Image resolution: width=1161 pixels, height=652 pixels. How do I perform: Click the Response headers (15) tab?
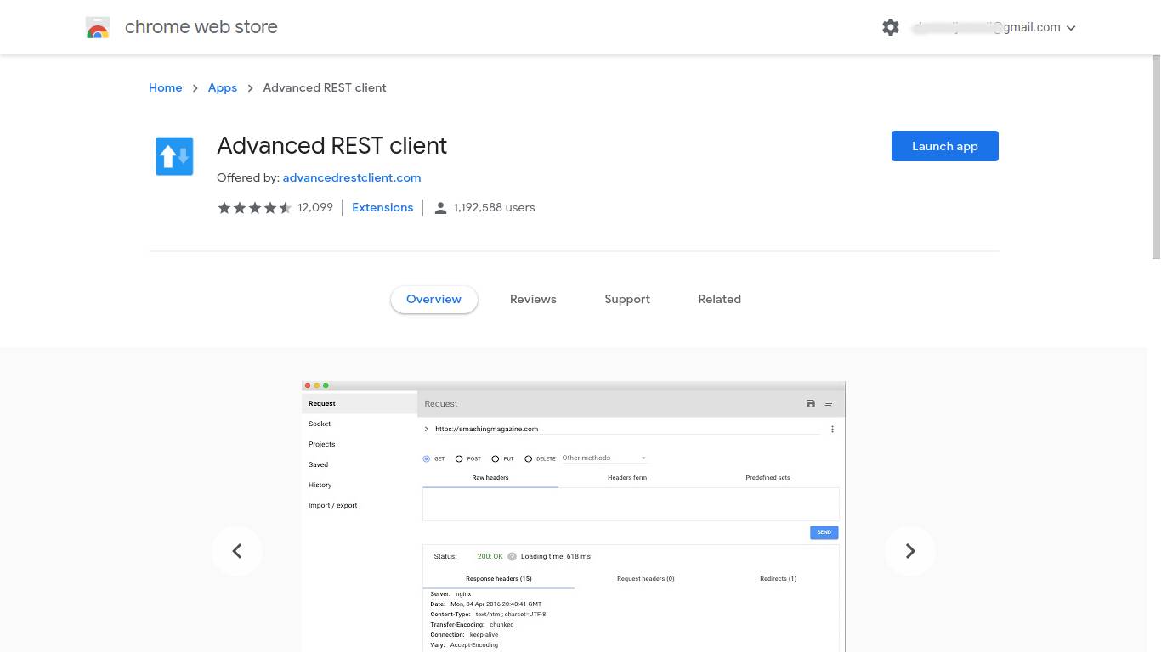499,579
